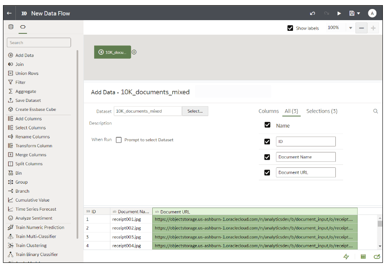Image resolution: width=388 pixels, height=265 pixels.
Task: Click the zoom in plus icon
Action: [x=373, y=28]
